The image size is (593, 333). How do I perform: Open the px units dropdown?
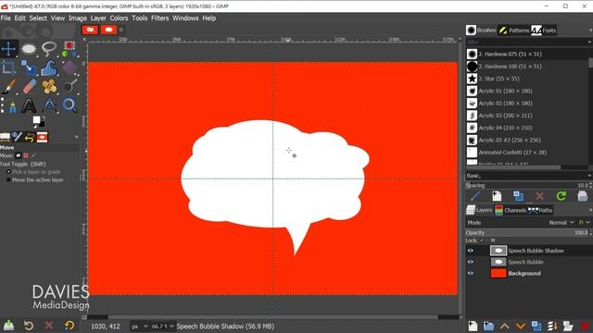click(139, 327)
